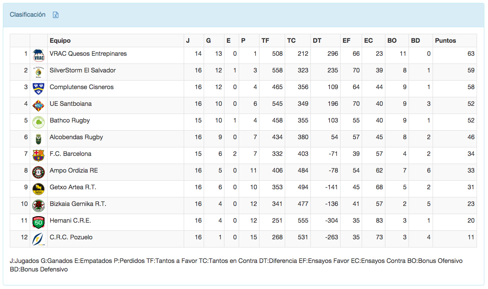Click the Clasificación panel title
The image size is (488, 289).
[x=28, y=15]
